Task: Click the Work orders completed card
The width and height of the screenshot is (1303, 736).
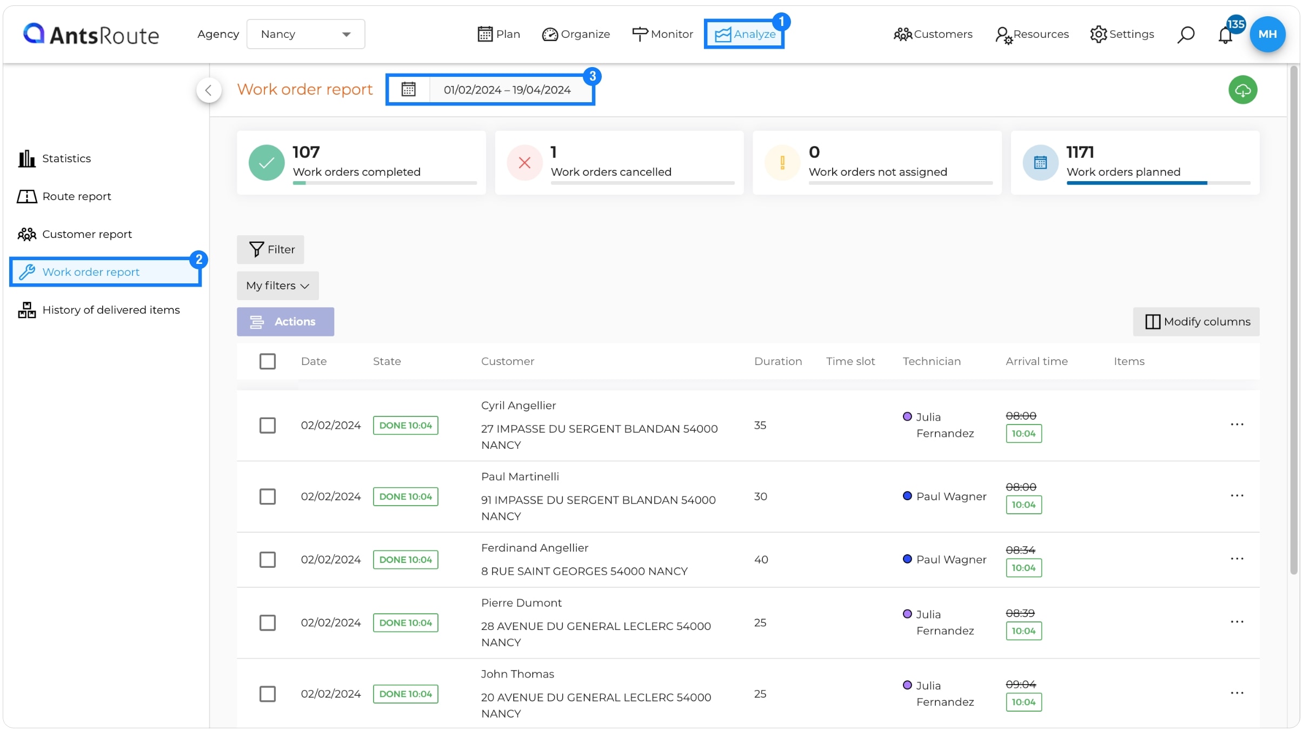Action: tap(361, 163)
